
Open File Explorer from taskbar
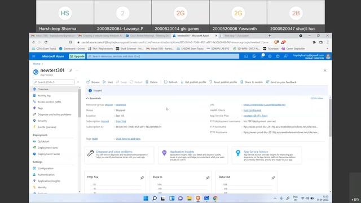coord(190,198)
